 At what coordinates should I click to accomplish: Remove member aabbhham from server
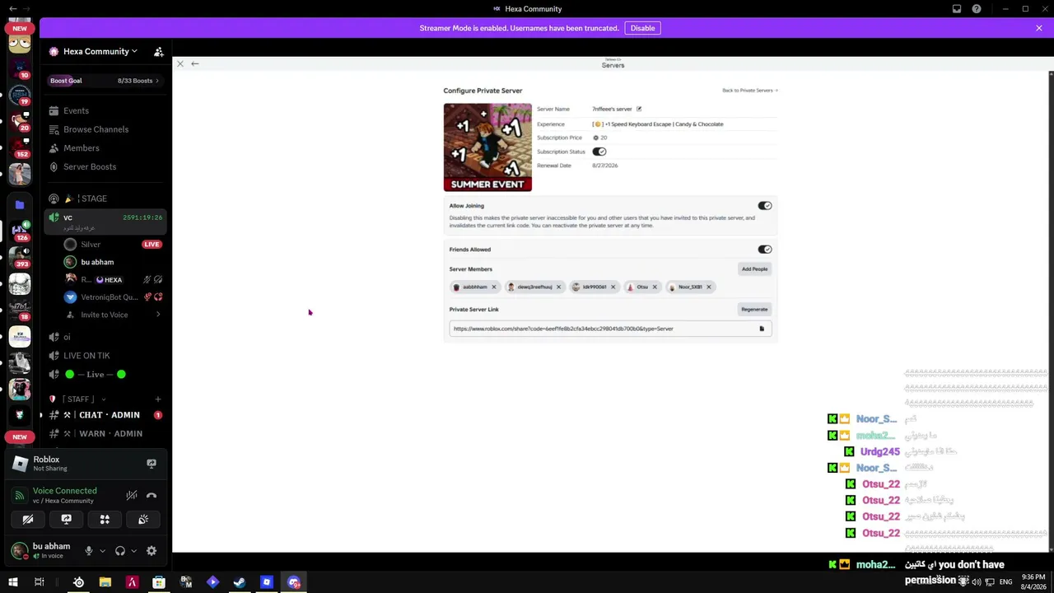pyautogui.click(x=494, y=287)
